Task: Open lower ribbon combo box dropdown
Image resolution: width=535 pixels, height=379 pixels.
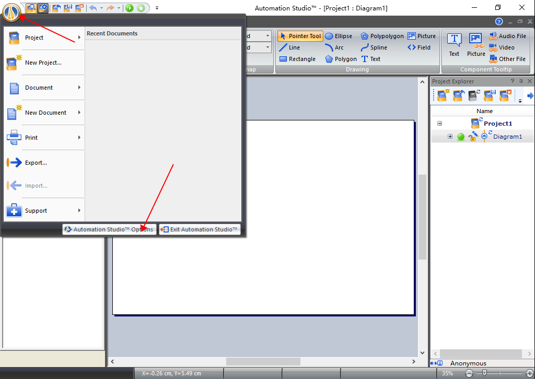Action: point(268,47)
